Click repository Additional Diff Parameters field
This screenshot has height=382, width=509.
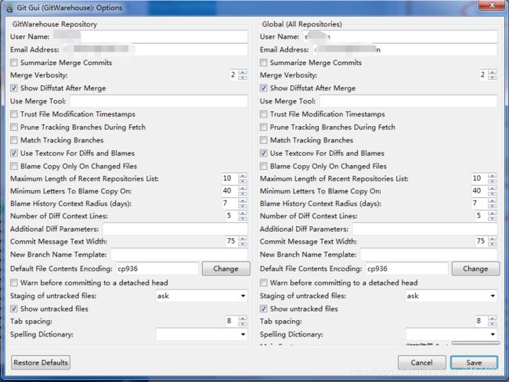pyautogui.click(x=175, y=229)
